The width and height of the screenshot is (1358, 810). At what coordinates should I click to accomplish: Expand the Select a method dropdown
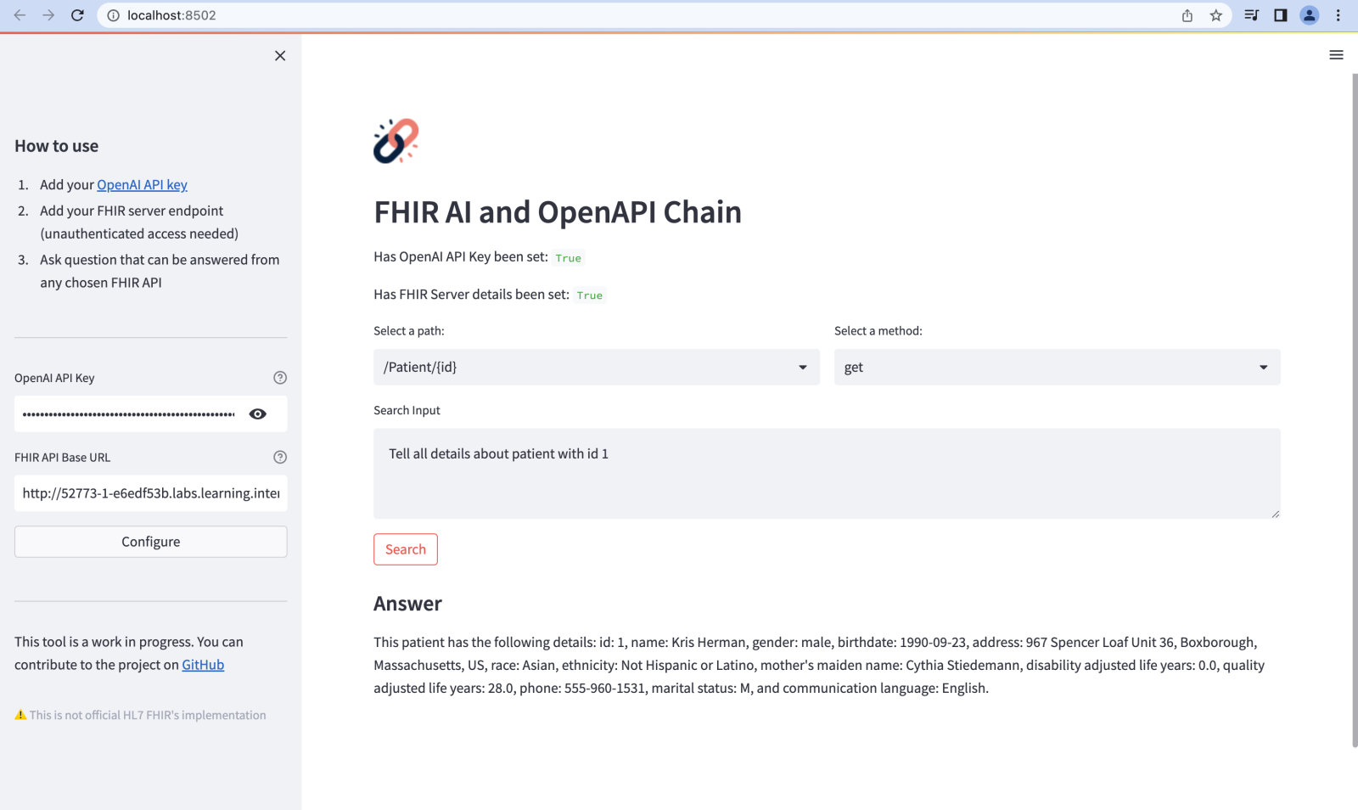point(1056,367)
